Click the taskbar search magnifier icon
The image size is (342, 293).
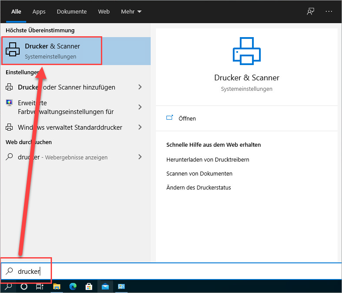(x=8, y=286)
